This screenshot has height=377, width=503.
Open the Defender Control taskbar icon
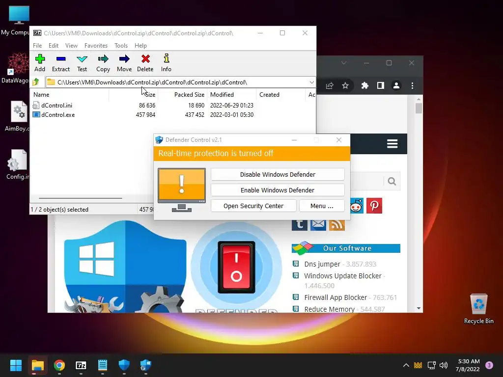coord(145,365)
